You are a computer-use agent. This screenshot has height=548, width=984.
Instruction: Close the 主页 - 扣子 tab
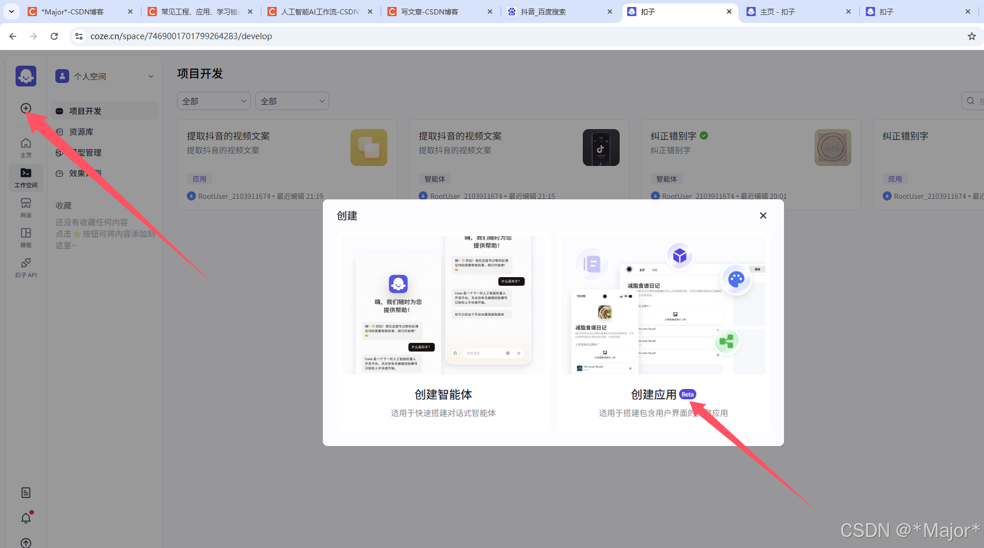click(x=849, y=12)
